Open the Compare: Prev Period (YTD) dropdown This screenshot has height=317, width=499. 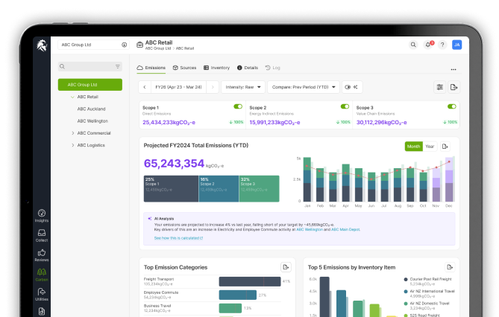(x=304, y=87)
